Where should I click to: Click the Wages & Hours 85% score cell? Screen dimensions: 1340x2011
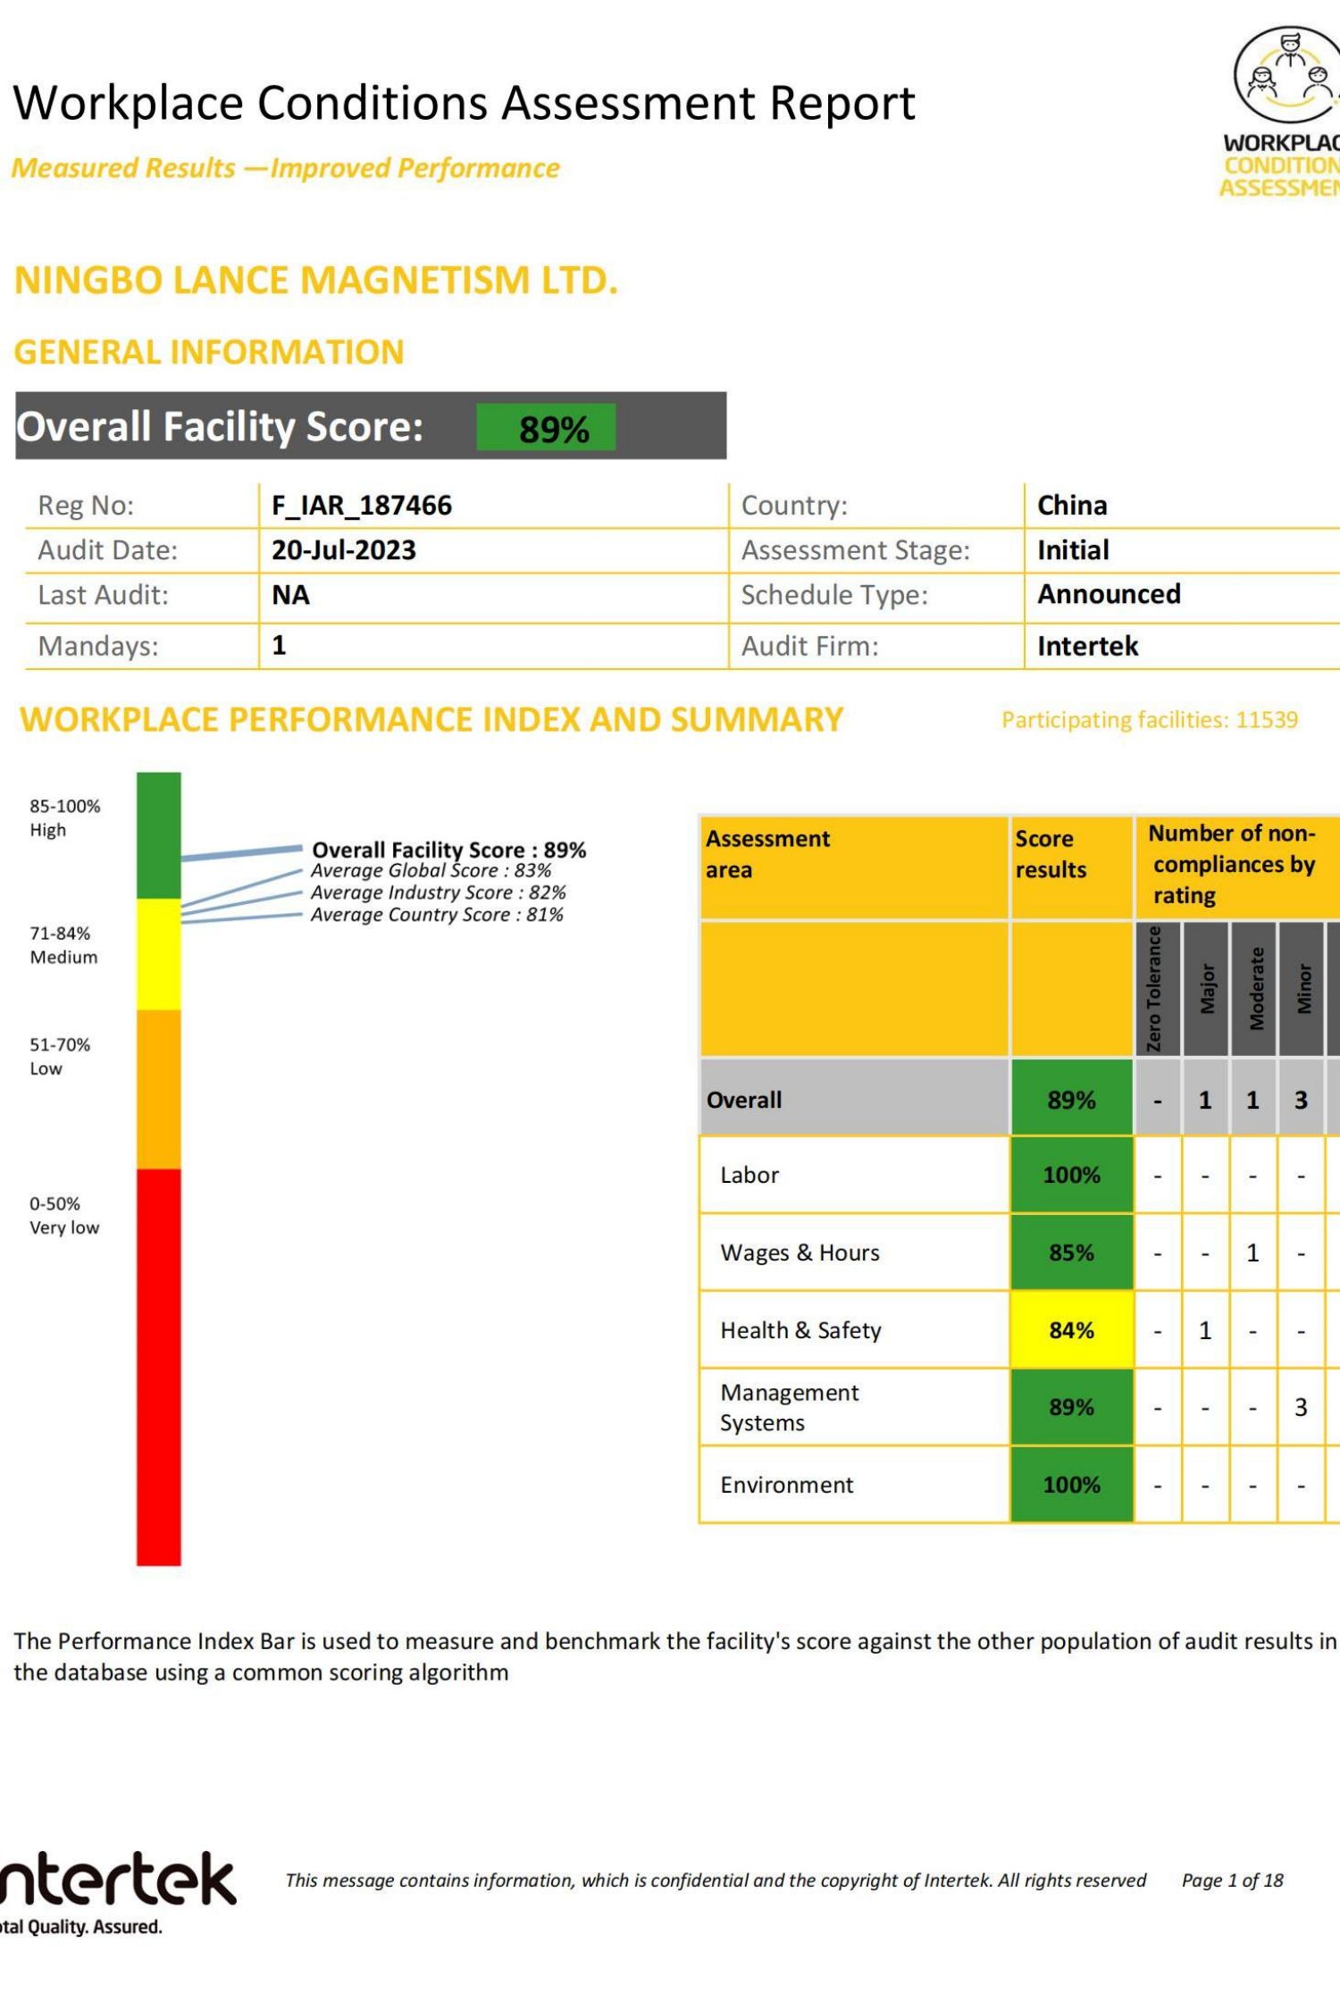pyautogui.click(x=1072, y=1253)
